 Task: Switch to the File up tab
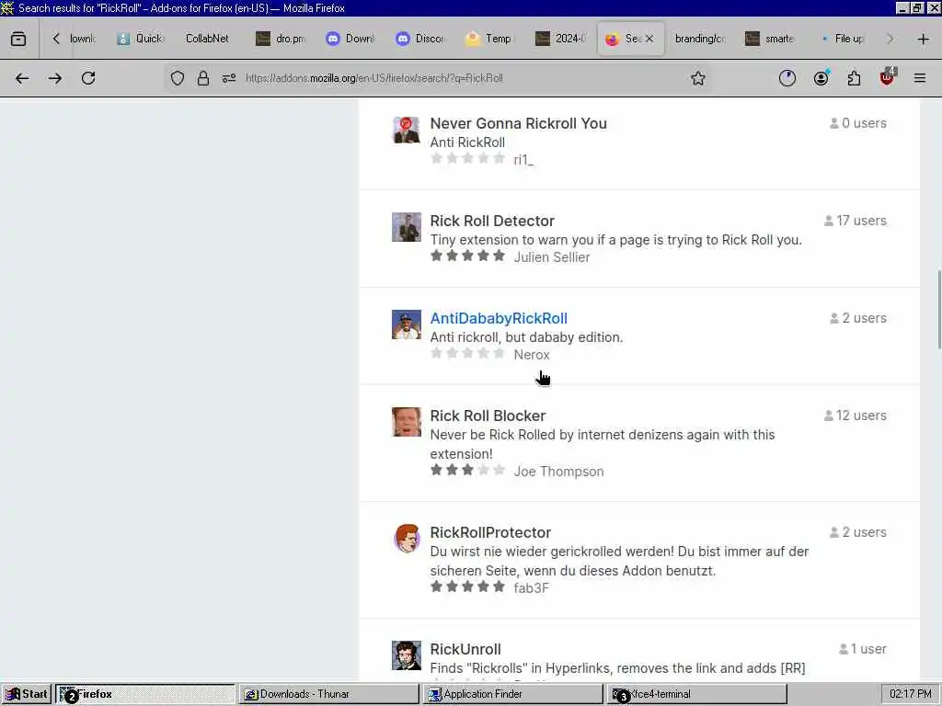click(x=843, y=39)
